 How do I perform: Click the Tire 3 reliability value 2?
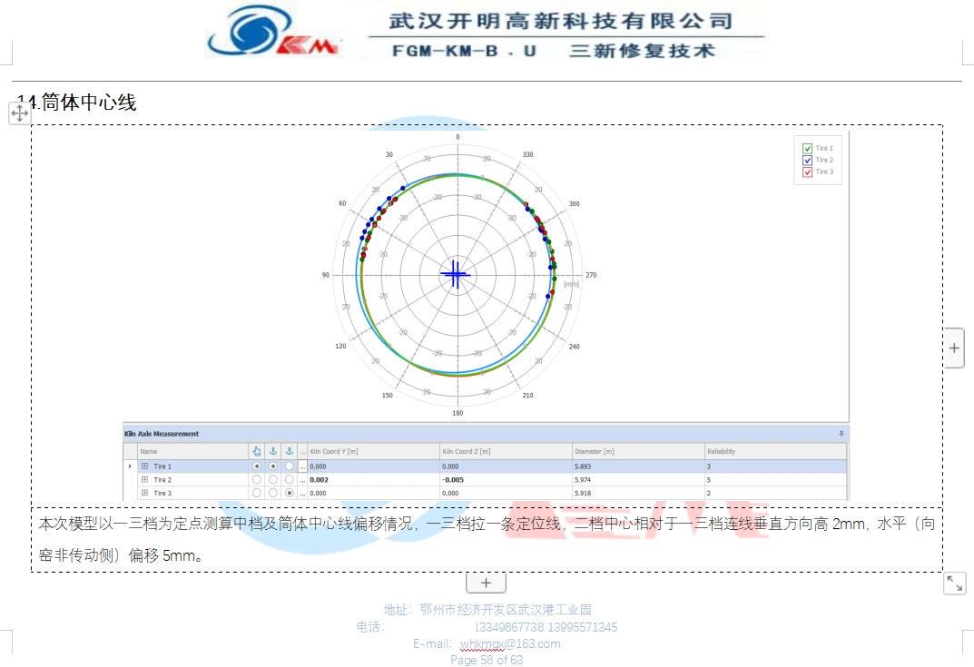click(708, 493)
